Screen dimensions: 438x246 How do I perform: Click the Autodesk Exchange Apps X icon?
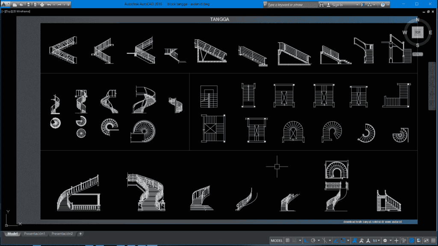click(363, 5)
